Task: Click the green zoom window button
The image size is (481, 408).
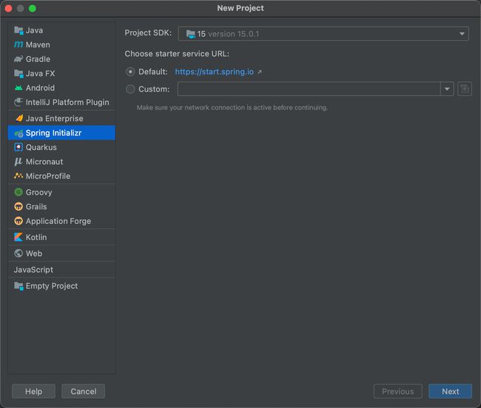Action: [x=33, y=9]
